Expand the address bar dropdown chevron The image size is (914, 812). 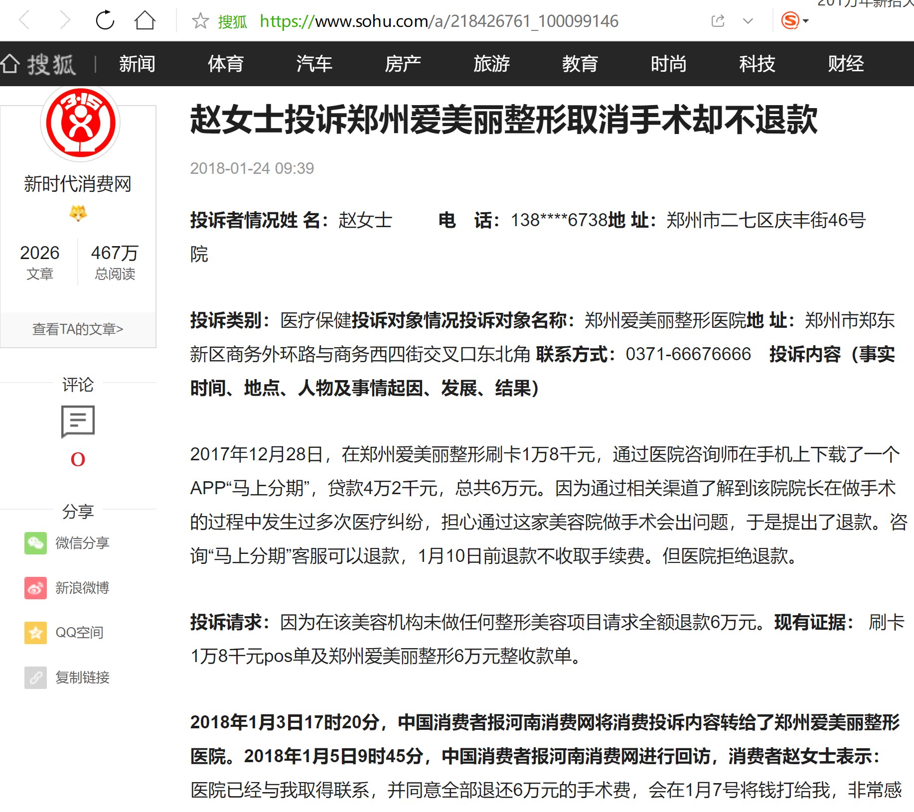(x=748, y=21)
